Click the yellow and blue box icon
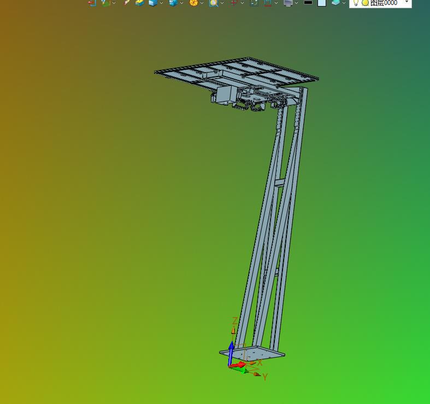Viewport: 430px width, 404px height. pos(139,3)
